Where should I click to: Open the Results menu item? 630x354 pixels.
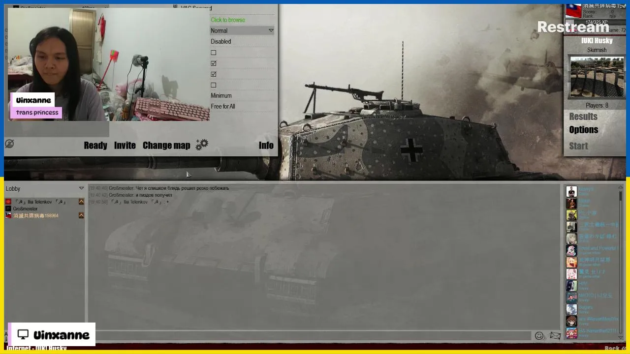(x=583, y=117)
